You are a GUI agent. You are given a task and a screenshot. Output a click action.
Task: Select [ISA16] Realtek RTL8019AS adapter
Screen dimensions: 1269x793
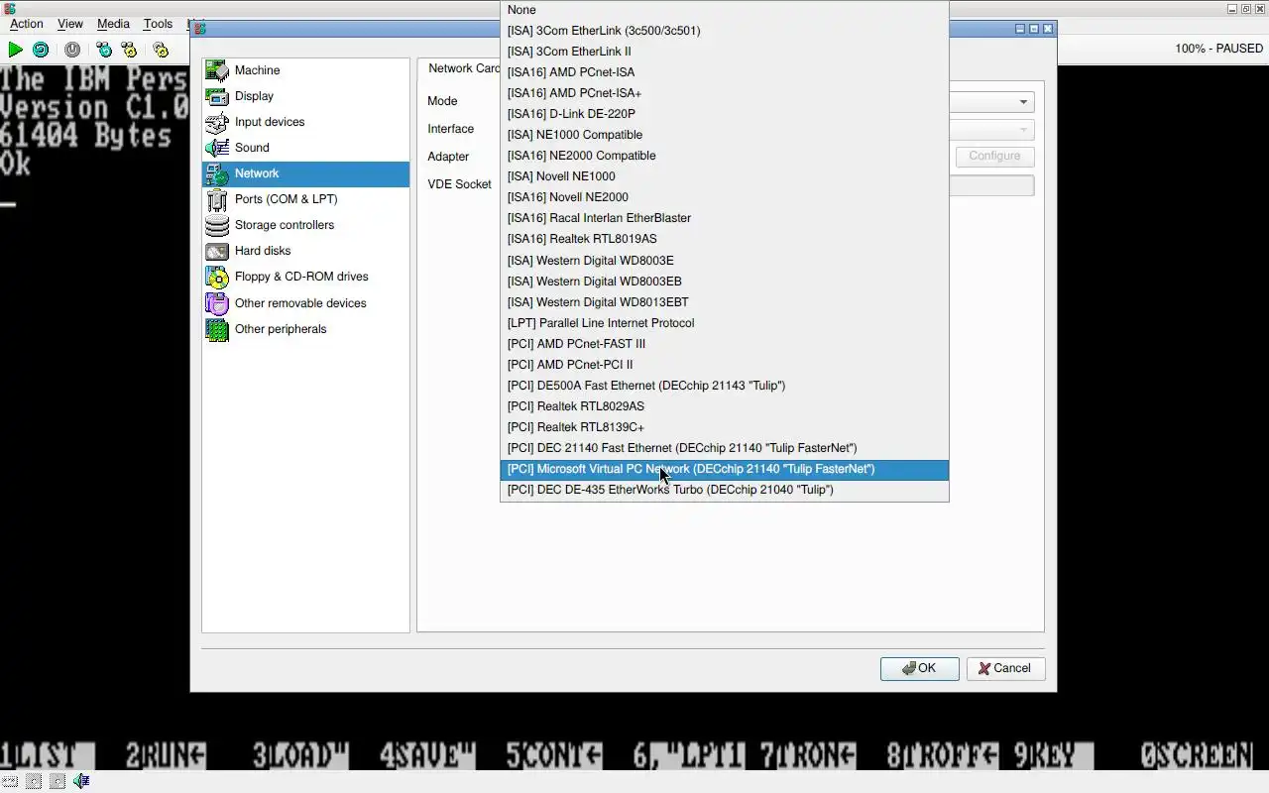(724, 239)
